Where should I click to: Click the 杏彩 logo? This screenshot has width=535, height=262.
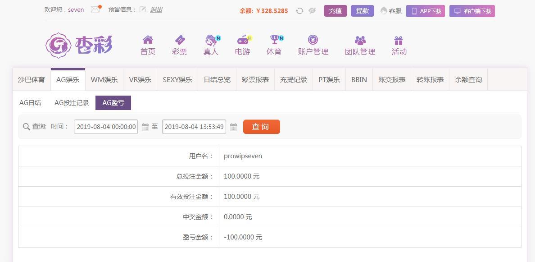point(79,46)
